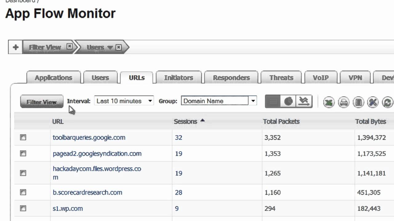Image resolution: width=394 pixels, height=221 pixels.
Task: Sort by the Sessions column header
Action: (185, 122)
